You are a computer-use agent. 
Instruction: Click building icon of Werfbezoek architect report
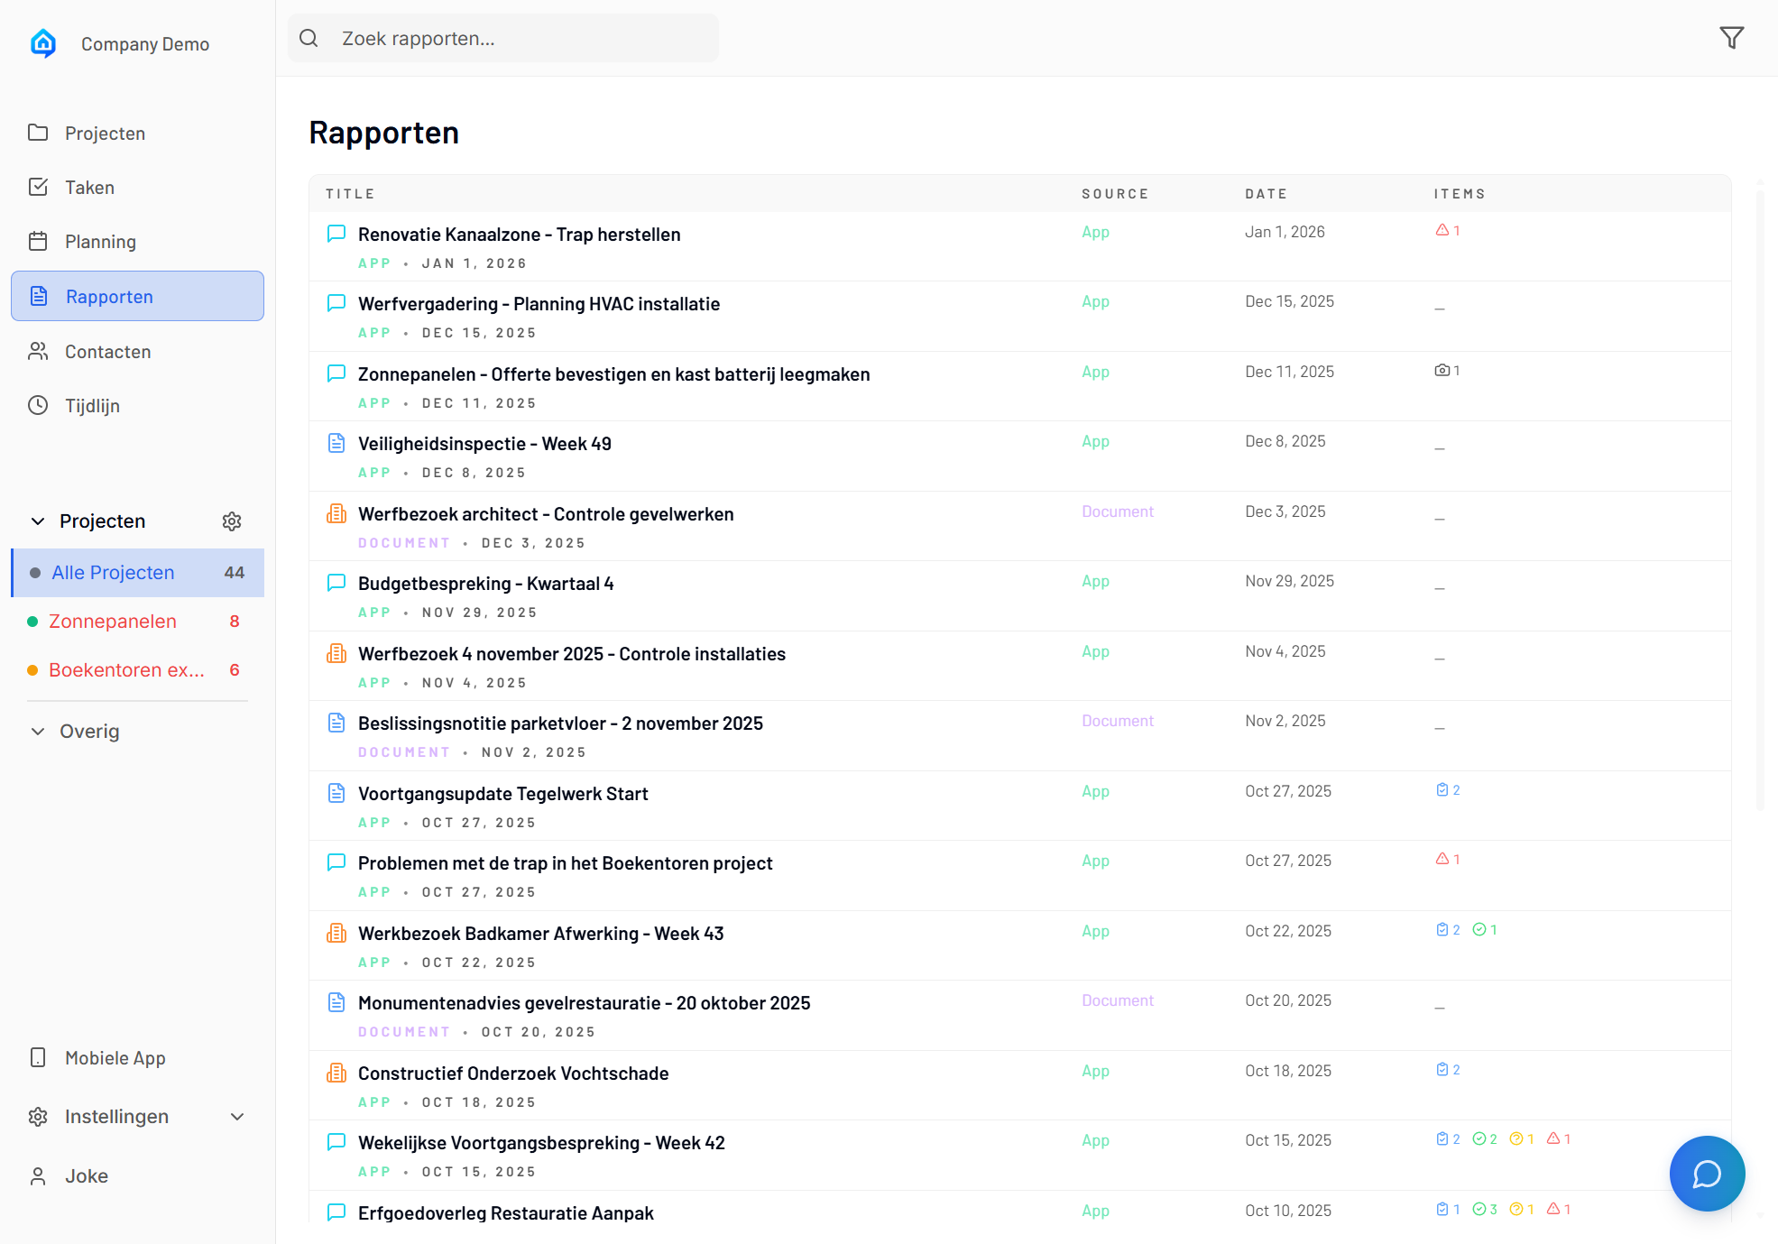[336, 514]
